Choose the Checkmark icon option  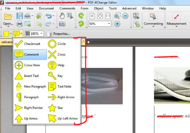[30, 44]
